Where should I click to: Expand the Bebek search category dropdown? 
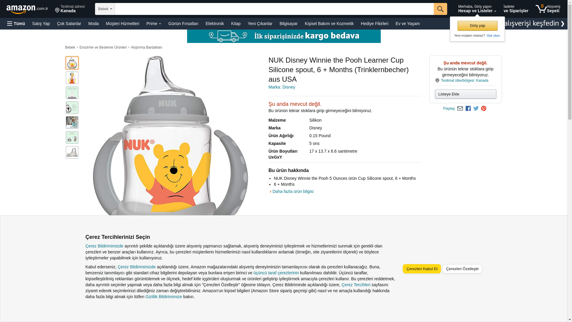click(105, 9)
